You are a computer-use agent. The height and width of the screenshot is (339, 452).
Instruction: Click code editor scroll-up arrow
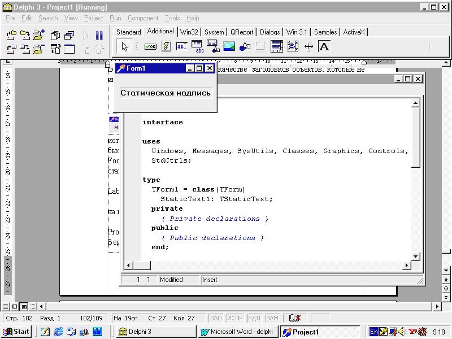[415, 103]
